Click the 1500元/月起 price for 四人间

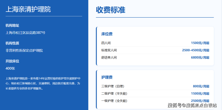[x=200, y=43]
